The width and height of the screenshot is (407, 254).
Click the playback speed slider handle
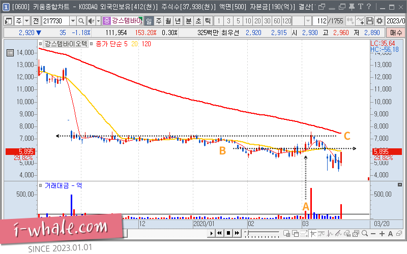click(x=248, y=233)
